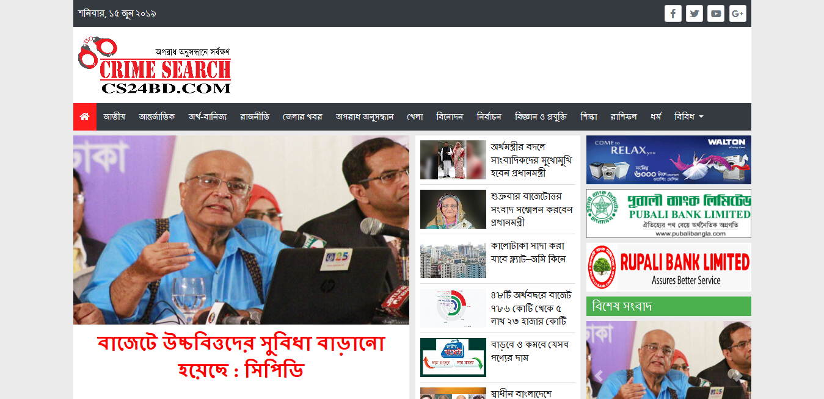Open the বিজ্ঞান ও প্রযুক্তি section
The height and width of the screenshot is (399, 824).
tap(541, 117)
